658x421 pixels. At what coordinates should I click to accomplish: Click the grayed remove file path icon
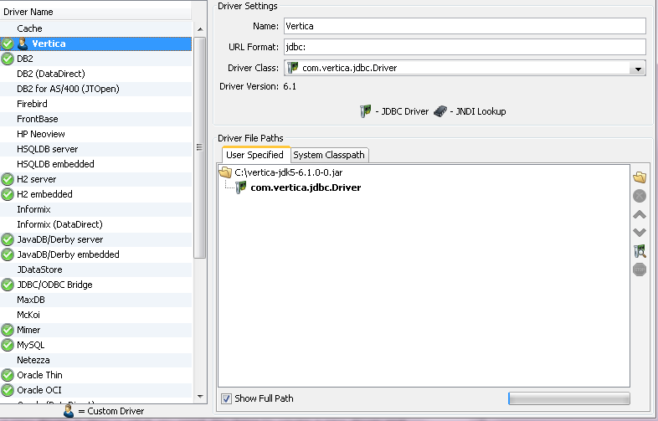[x=640, y=196]
